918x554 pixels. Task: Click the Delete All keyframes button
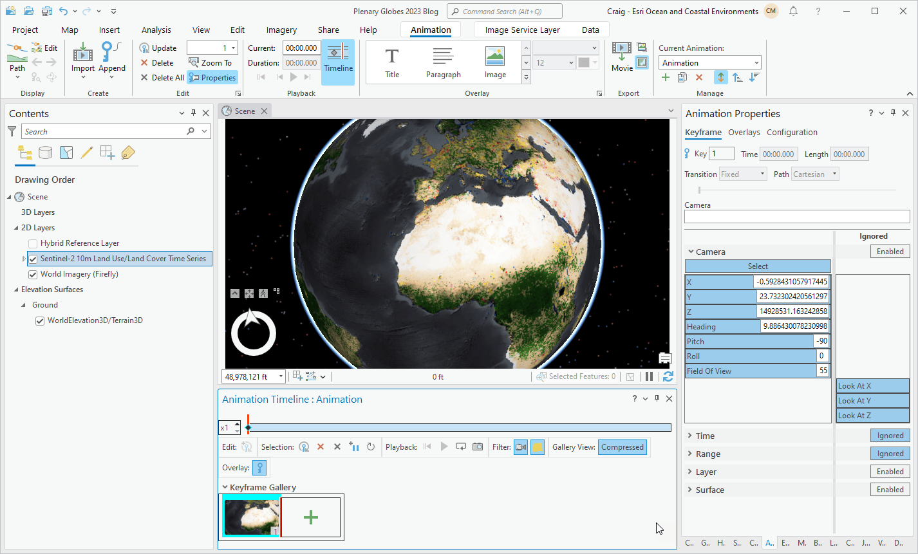(x=162, y=78)
